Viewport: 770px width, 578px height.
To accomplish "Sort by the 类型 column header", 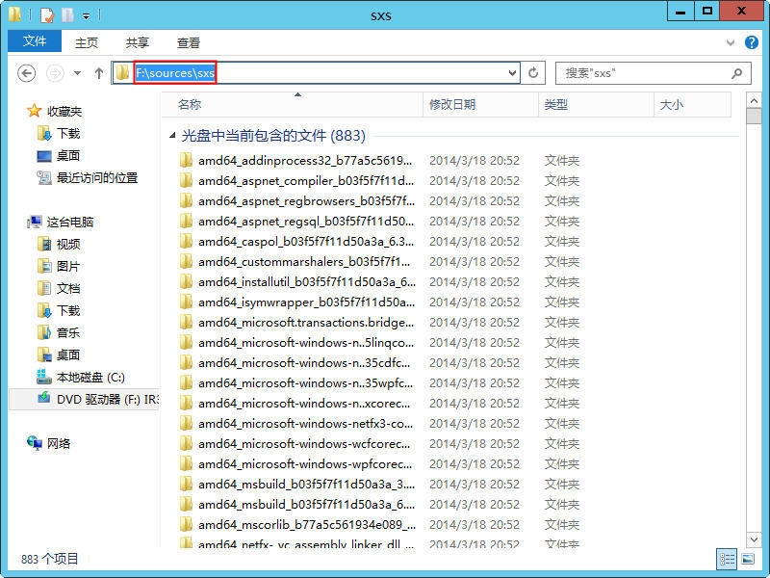I will [x=596, y=104].
